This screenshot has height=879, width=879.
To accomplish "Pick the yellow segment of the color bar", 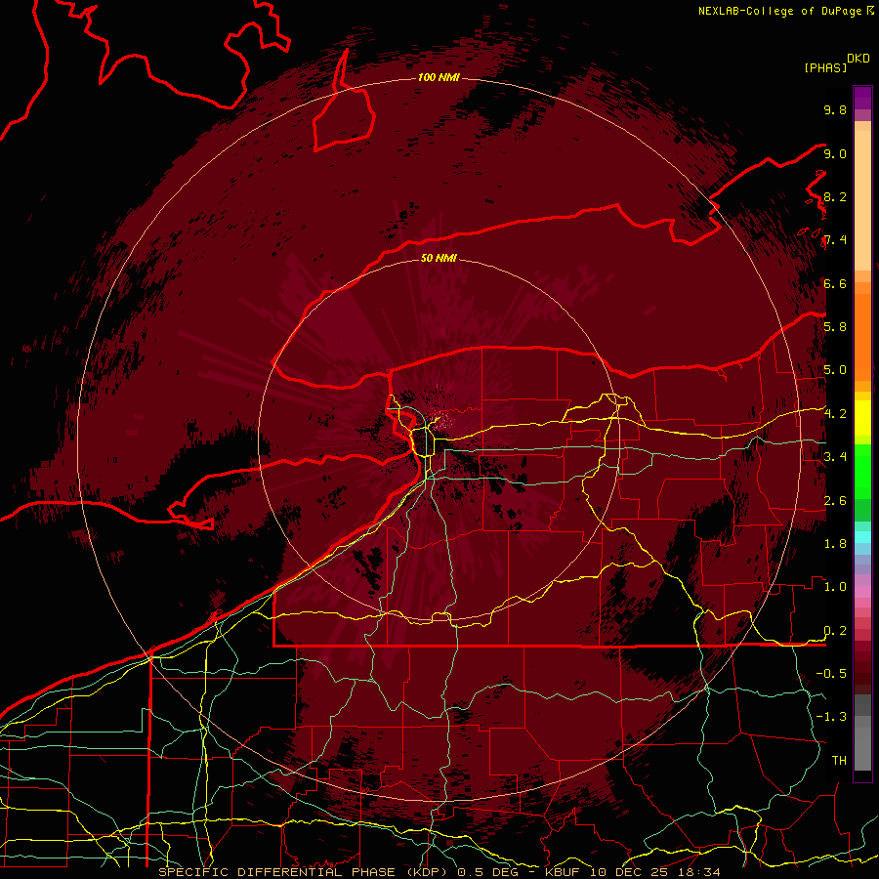I will (x=862, y=418).
